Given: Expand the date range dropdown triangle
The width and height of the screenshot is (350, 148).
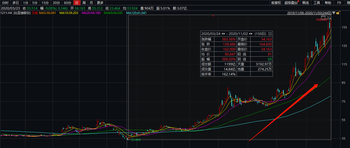Looking at the screenshot, I should pos(334,13).
